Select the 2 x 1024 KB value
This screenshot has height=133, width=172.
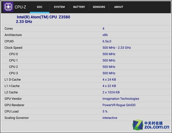(111, 92)
